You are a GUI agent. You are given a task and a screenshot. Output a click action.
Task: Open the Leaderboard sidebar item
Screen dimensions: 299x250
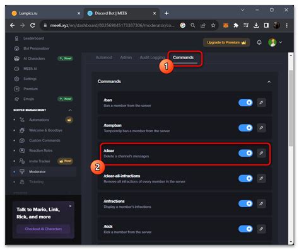(x=33, y=38)
